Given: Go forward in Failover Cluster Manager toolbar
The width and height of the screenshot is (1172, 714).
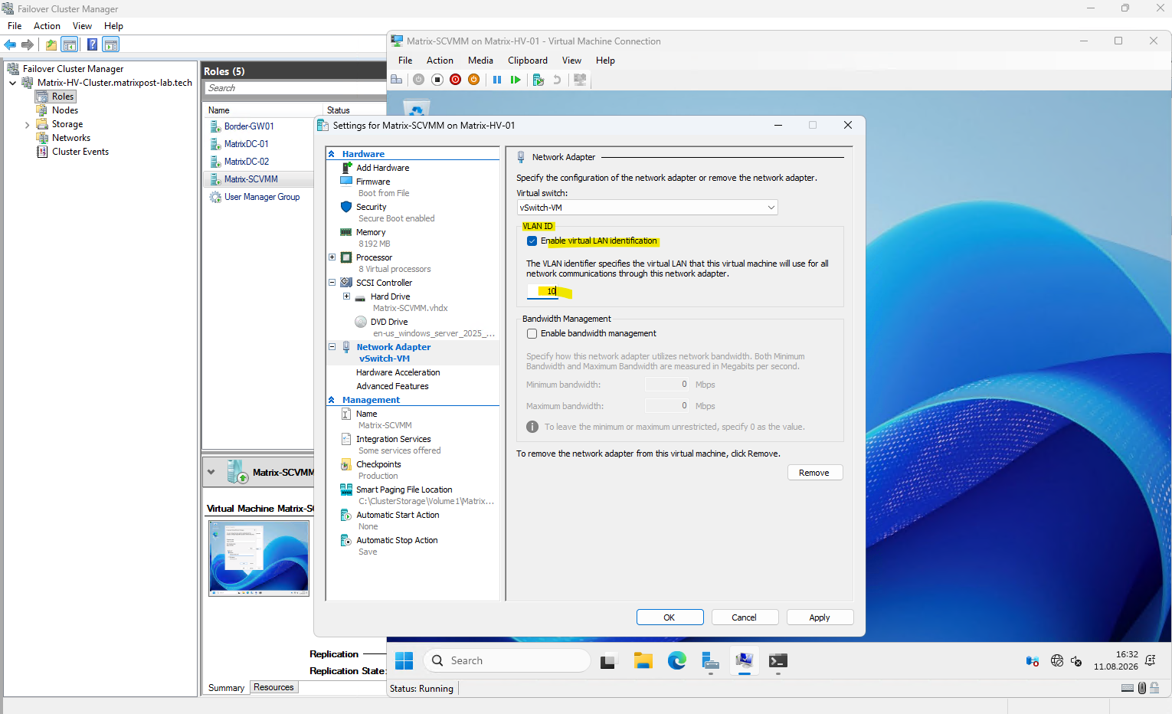Looking at the screenshot, I should 28,44.
